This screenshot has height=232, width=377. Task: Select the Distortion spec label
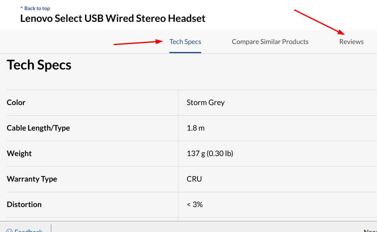(24, 204)
